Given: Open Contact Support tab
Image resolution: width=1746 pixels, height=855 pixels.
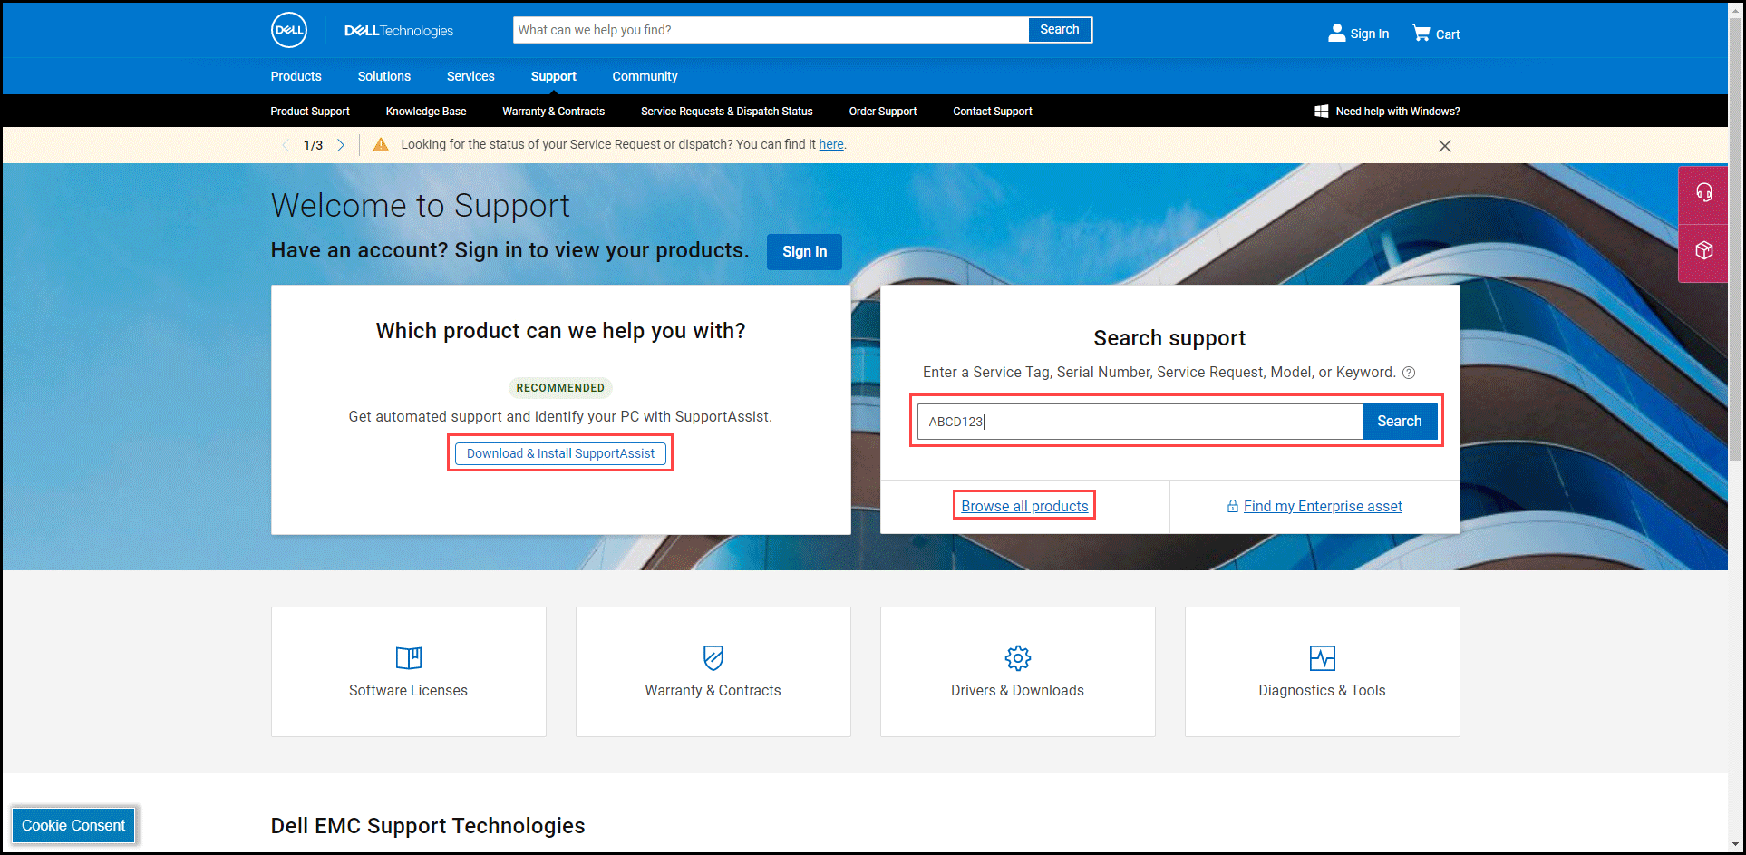Looking at the screenshot, I should (x=993, y=112).
